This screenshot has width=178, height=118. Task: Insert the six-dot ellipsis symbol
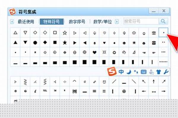pyautogui.click(x=163, y=62)
